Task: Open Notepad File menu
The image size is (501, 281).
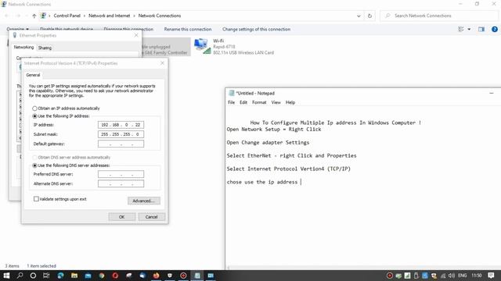Action: coord(232,102)
